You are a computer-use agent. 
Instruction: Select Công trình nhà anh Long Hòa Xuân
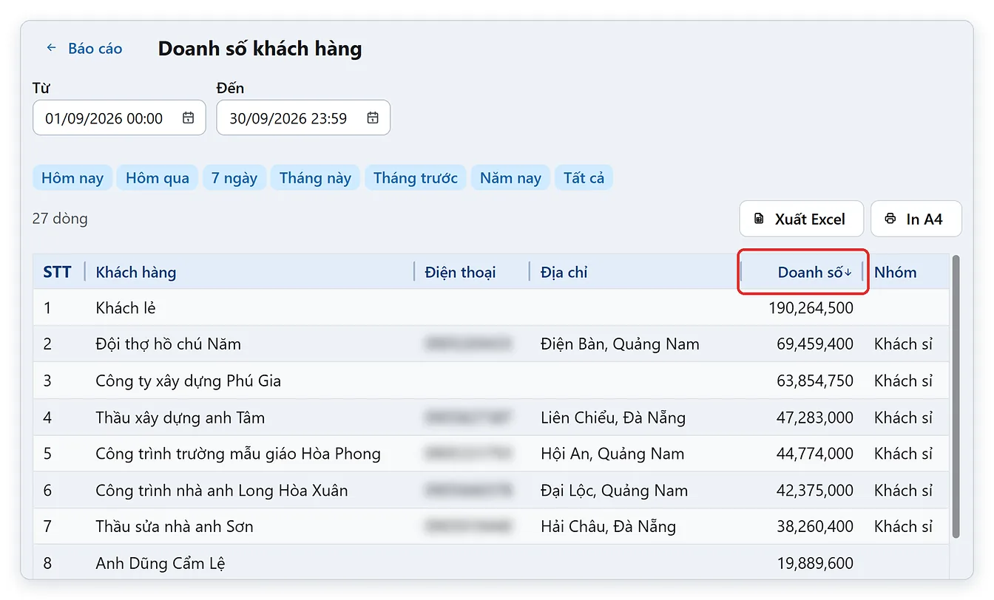(491, 490)
